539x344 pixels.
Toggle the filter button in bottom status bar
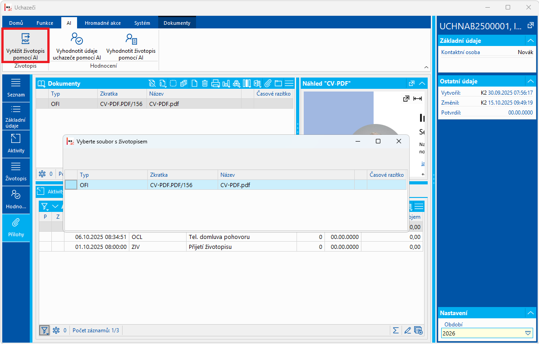(x=44, y=330)
